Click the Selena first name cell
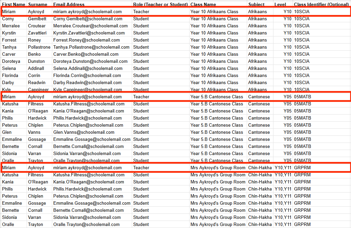Screen dimensions: 351x228 click(13, 69)
